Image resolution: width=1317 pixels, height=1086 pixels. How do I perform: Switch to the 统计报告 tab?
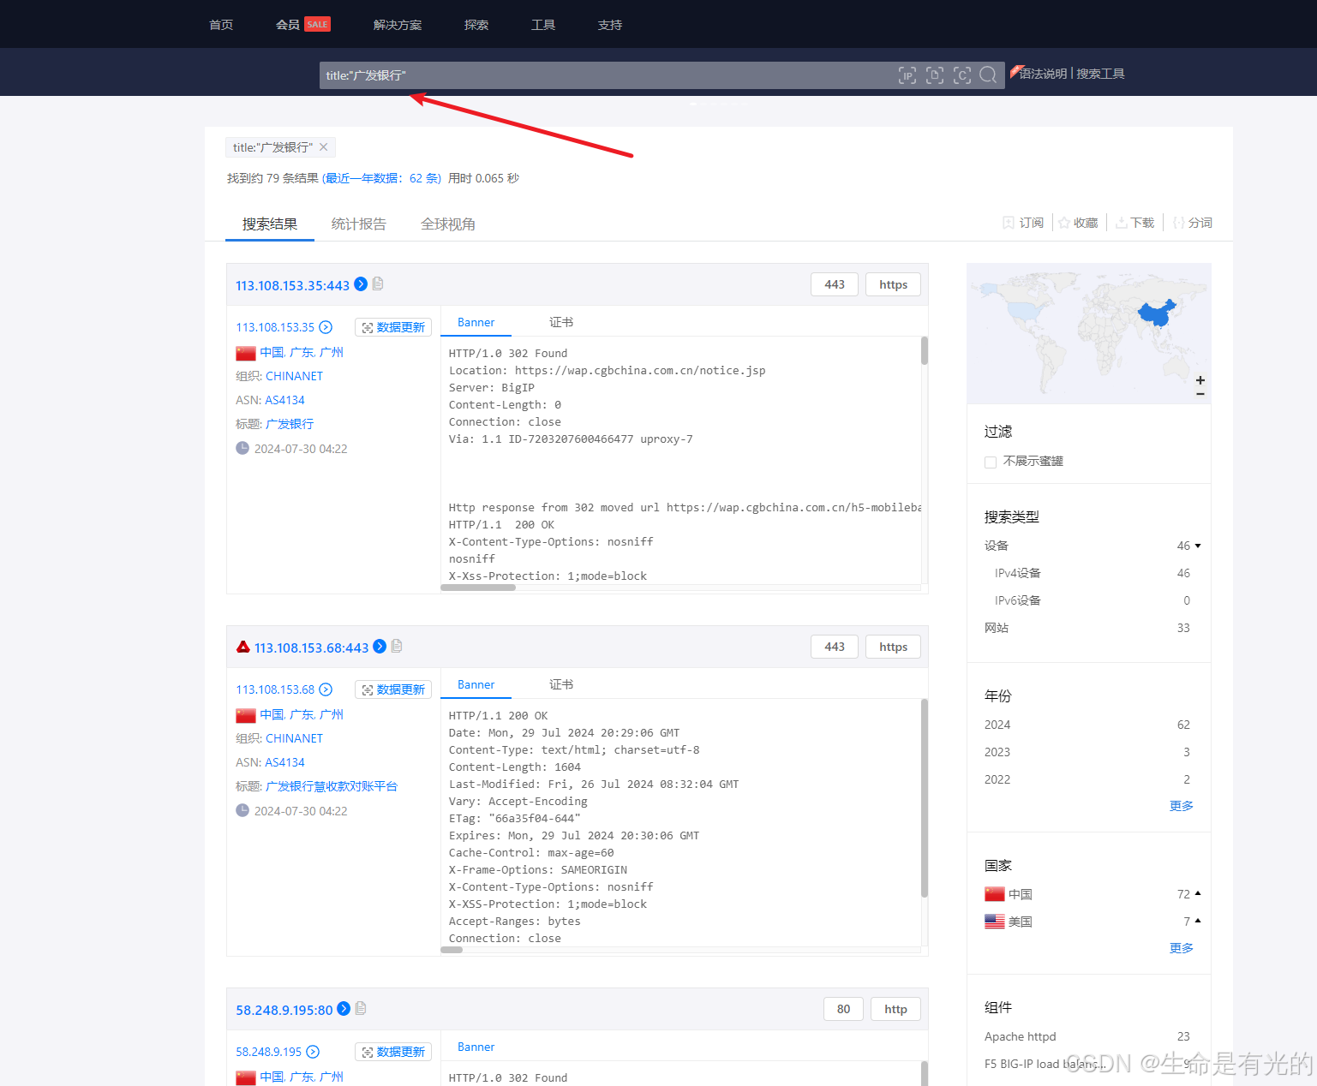coord(358,224)
